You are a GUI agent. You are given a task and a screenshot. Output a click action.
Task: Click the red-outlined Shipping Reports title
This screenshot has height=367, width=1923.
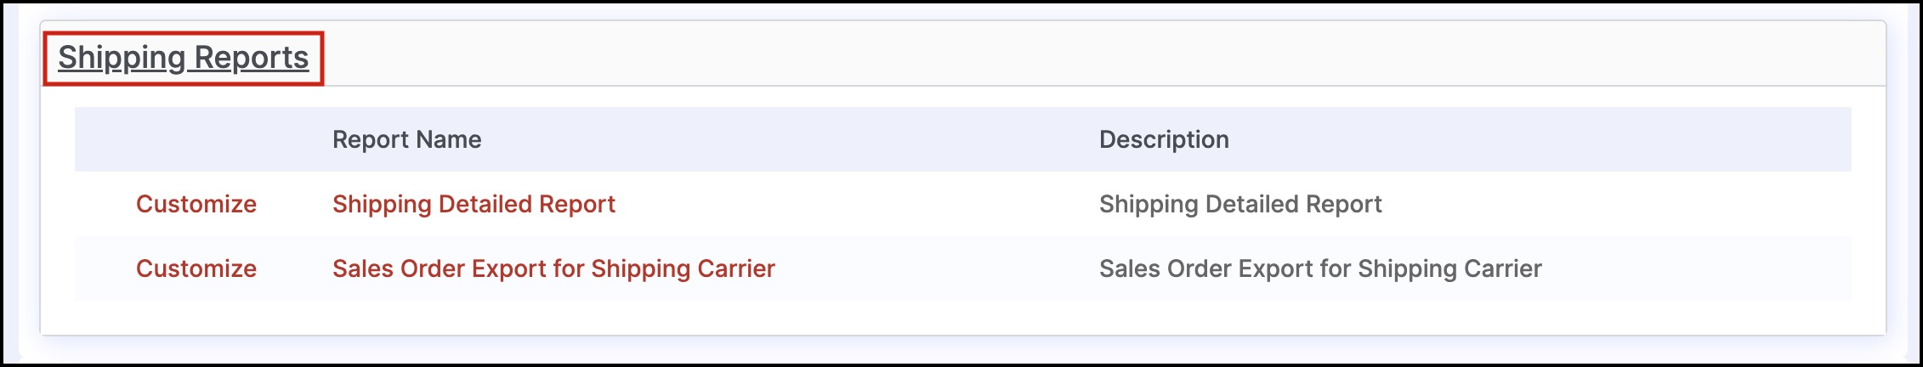[183, 58]
